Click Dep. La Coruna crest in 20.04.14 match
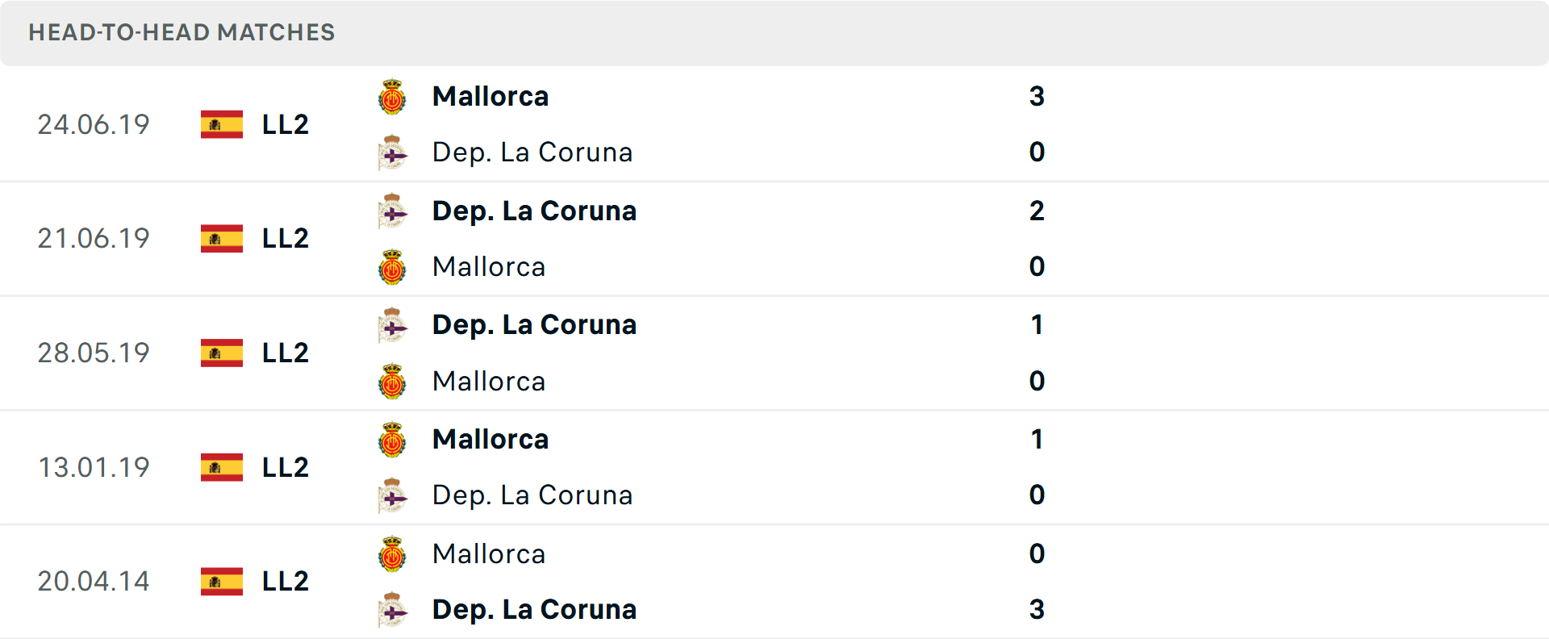 point(392,610)
